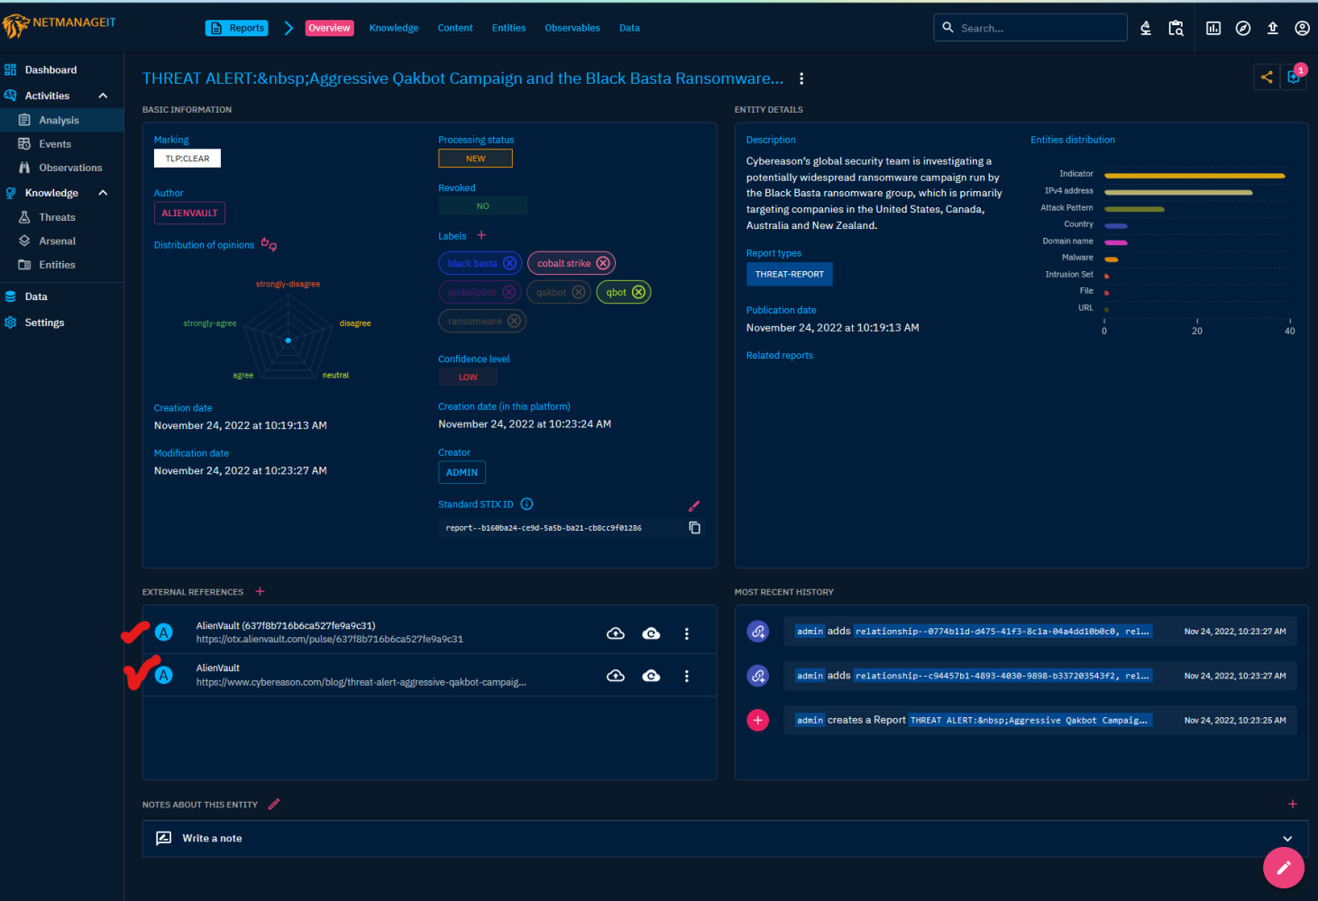Open the floating pink edit pencil button
The height and width of the screenshot is (901, 1318).
[x=1283, y=868]
